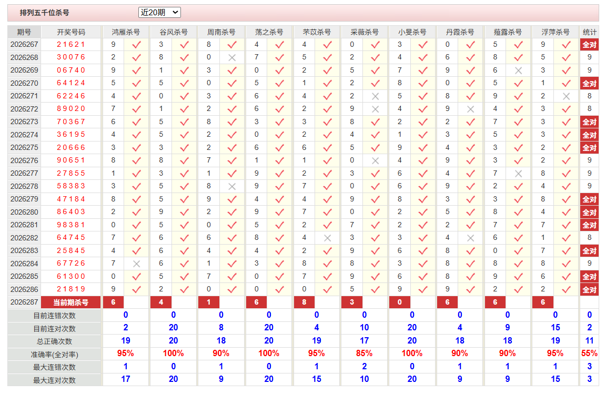This screenshot has width=616, height=394.
Task: Click the winning number 2 1 6 2 1
Action: [x=71, y=45]
